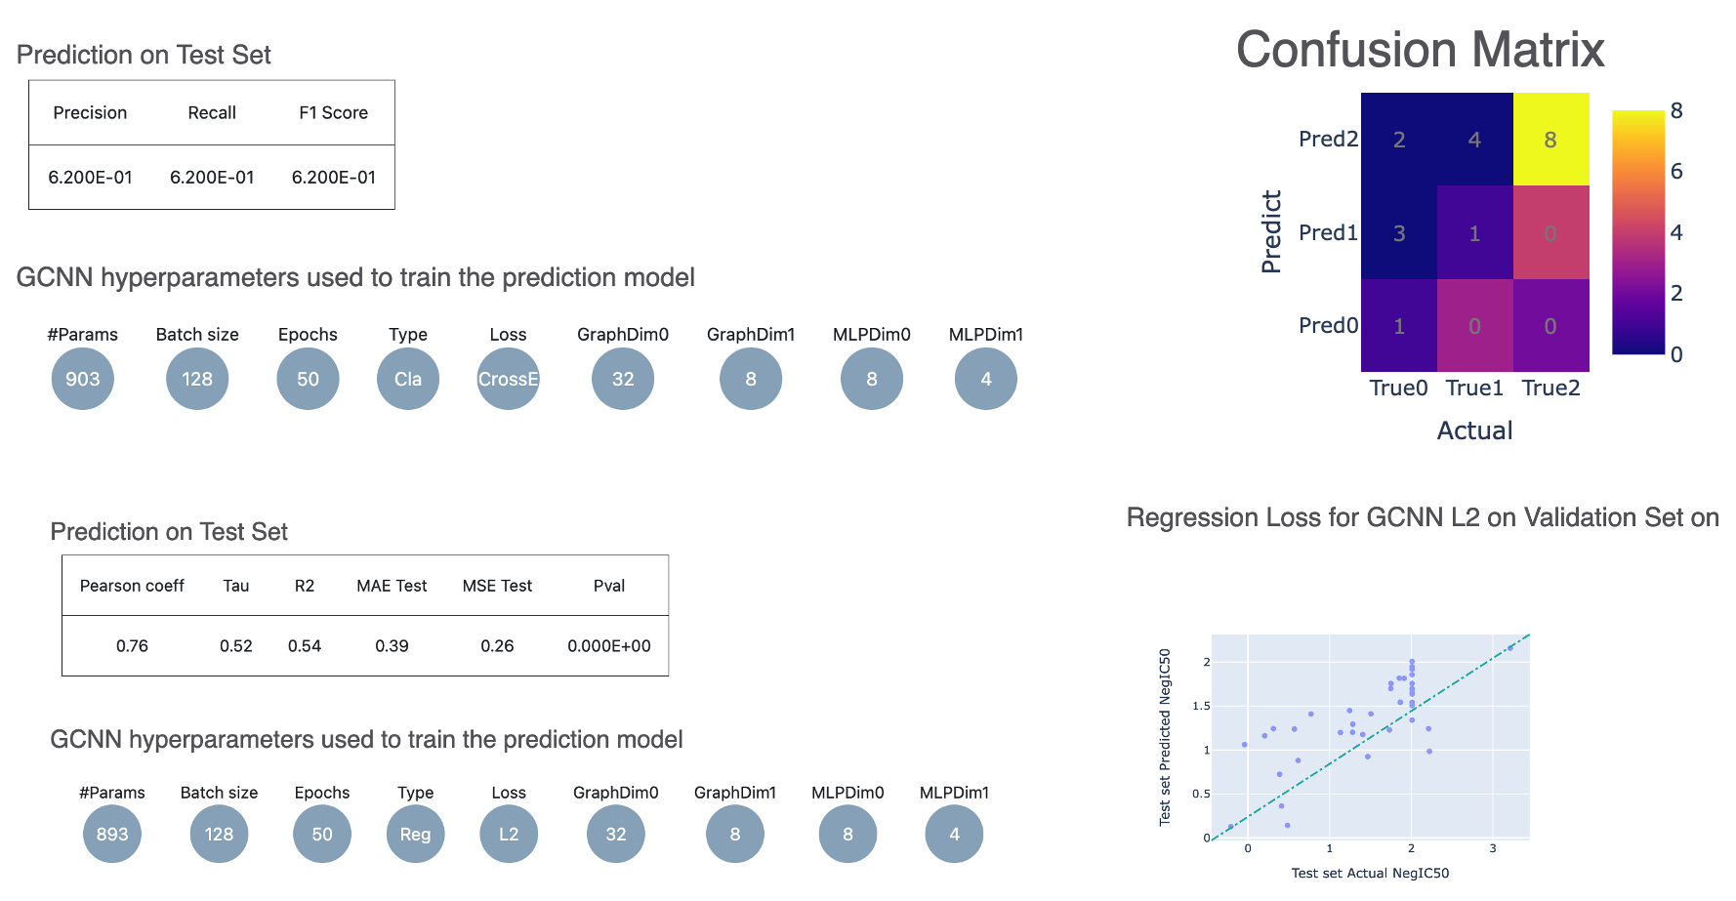Click the Recall value 6.200E-01 cell
The image size is (1736, 901).
(212, 178)
